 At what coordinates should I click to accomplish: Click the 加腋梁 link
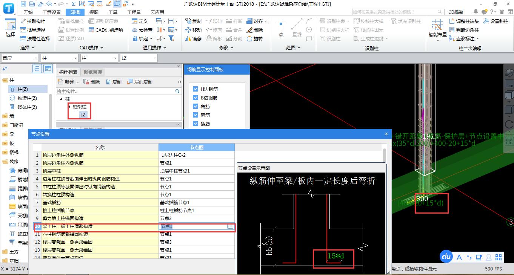point(456,12)
